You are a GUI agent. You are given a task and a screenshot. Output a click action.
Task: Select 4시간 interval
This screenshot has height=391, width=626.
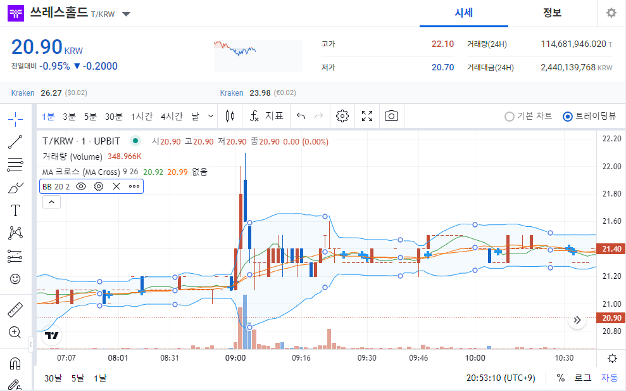coord(172,117)
